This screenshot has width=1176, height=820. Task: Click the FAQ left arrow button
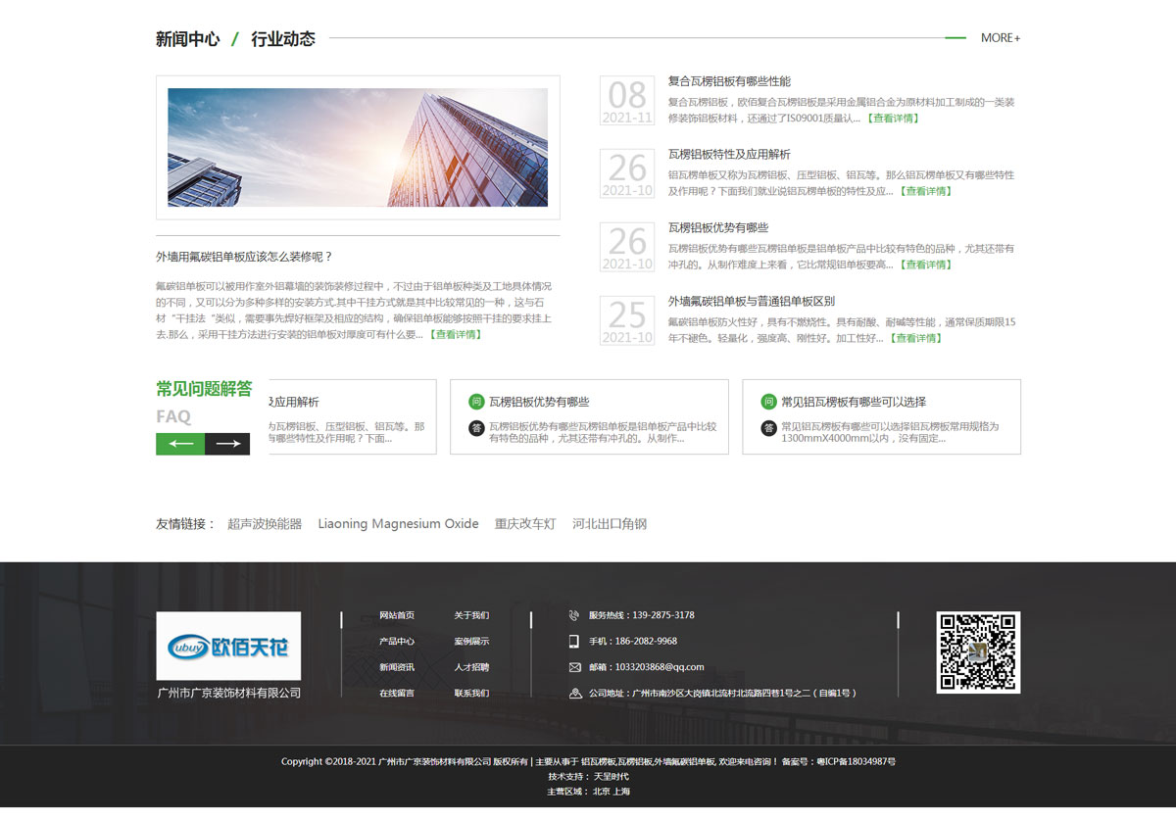pyautogui.click(x=180, y=444)
